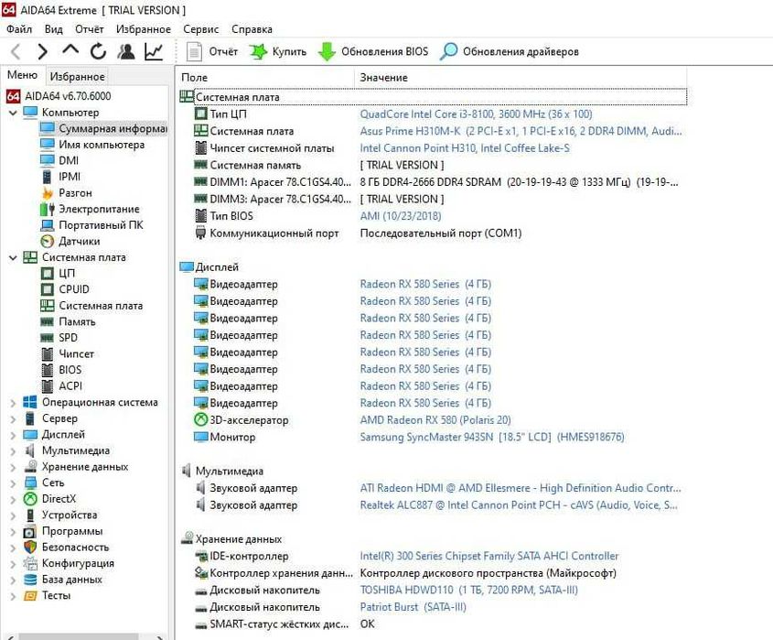Click the Отчёт report toolbar button
773x640 pixels.
(x=212, y=51)
